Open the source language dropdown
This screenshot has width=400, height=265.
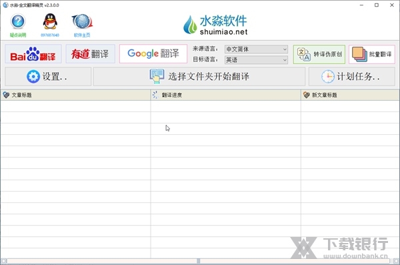(256, 49)
